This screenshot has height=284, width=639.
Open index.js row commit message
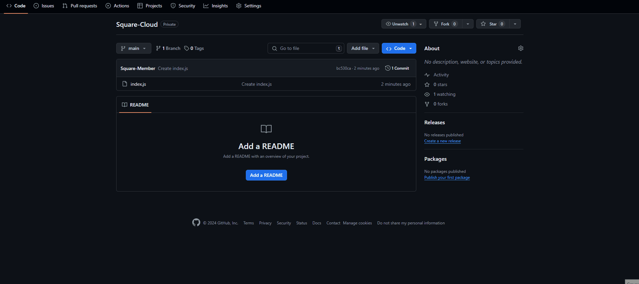pyautogui.click(x=257, y=84)
